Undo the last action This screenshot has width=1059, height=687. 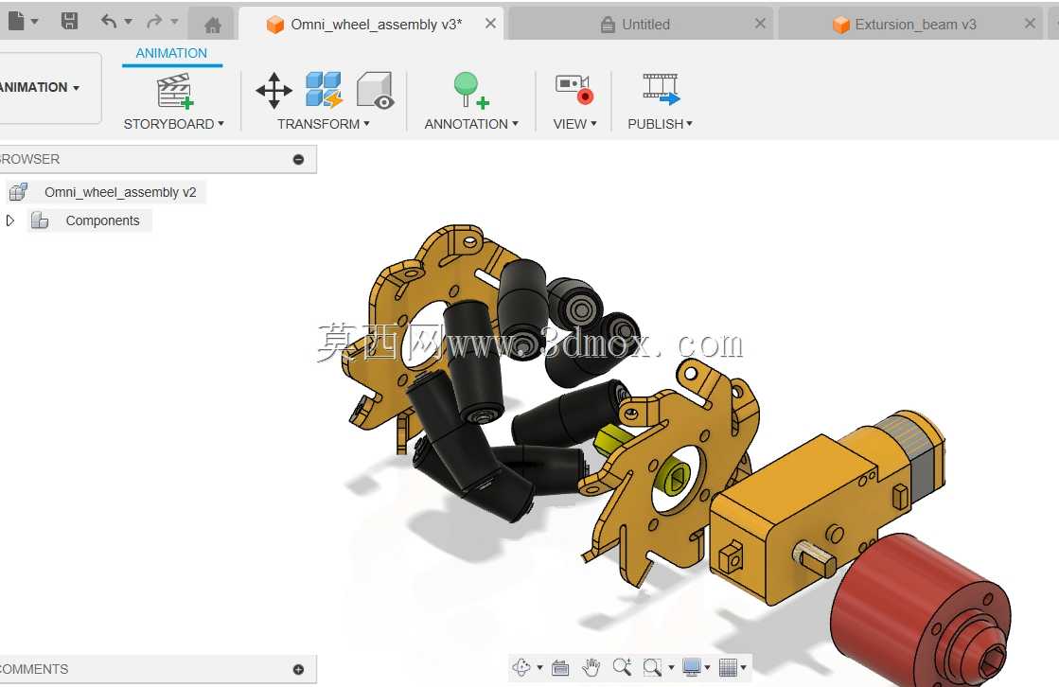click(108, 21)
